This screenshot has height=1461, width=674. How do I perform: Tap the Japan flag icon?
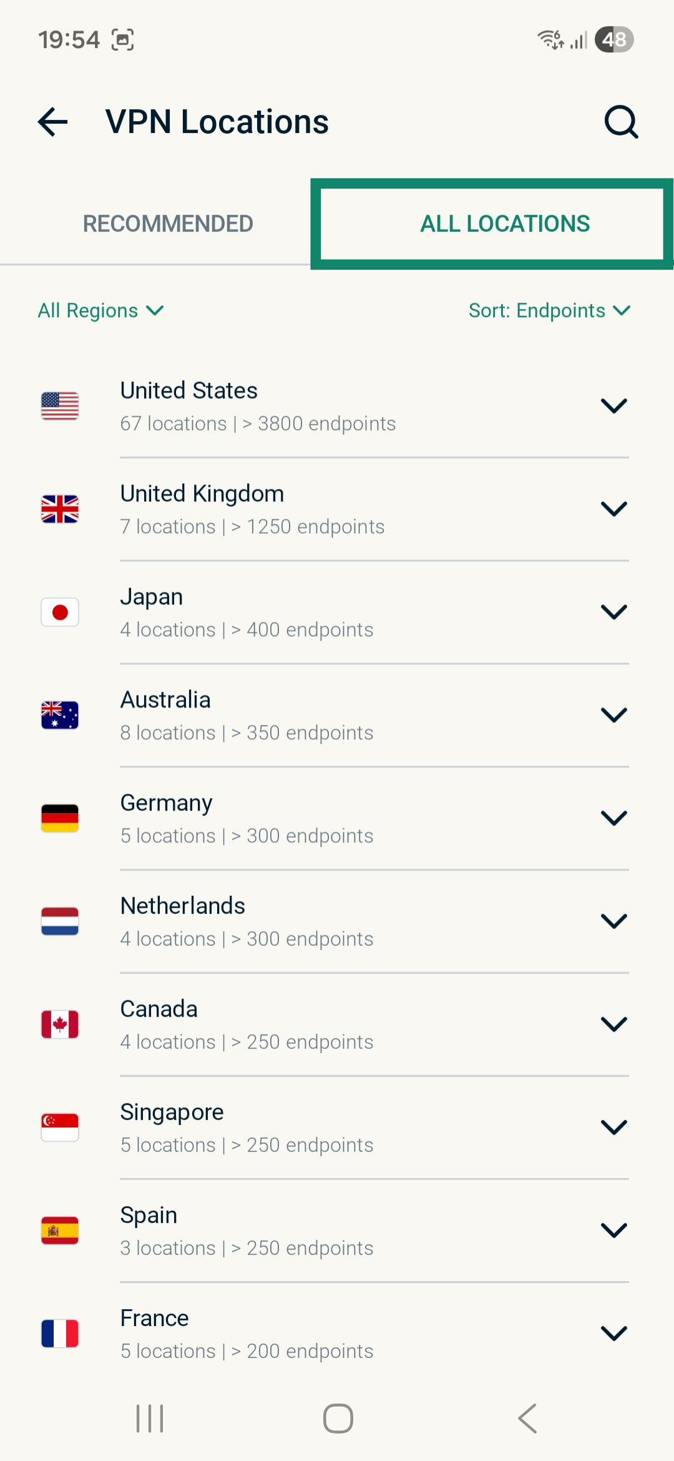(60, 612)
